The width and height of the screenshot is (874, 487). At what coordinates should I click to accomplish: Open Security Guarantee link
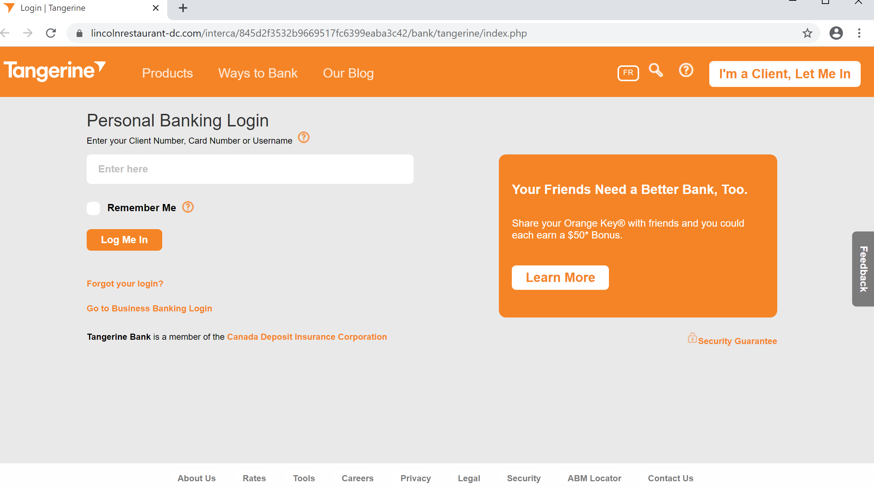click(737, 341)
